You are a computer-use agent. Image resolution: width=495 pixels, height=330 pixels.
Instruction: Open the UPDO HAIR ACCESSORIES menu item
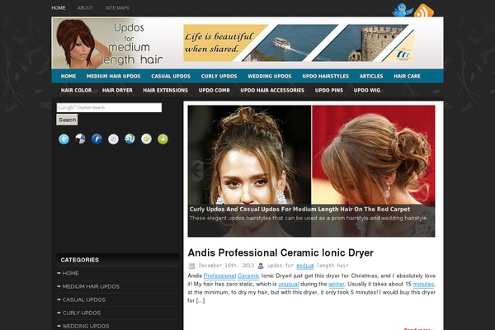point(272,90)
